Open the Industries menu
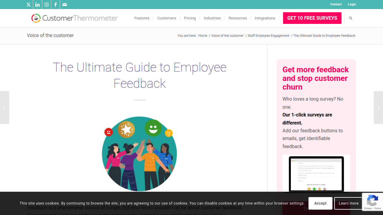 [212, 18]
